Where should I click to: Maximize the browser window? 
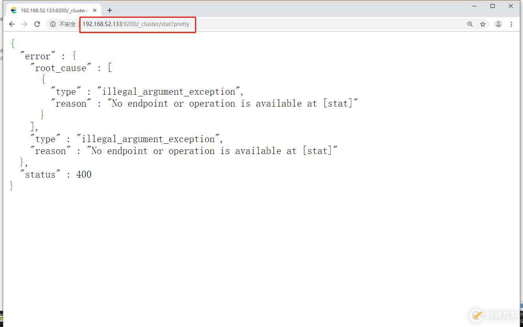493,6
